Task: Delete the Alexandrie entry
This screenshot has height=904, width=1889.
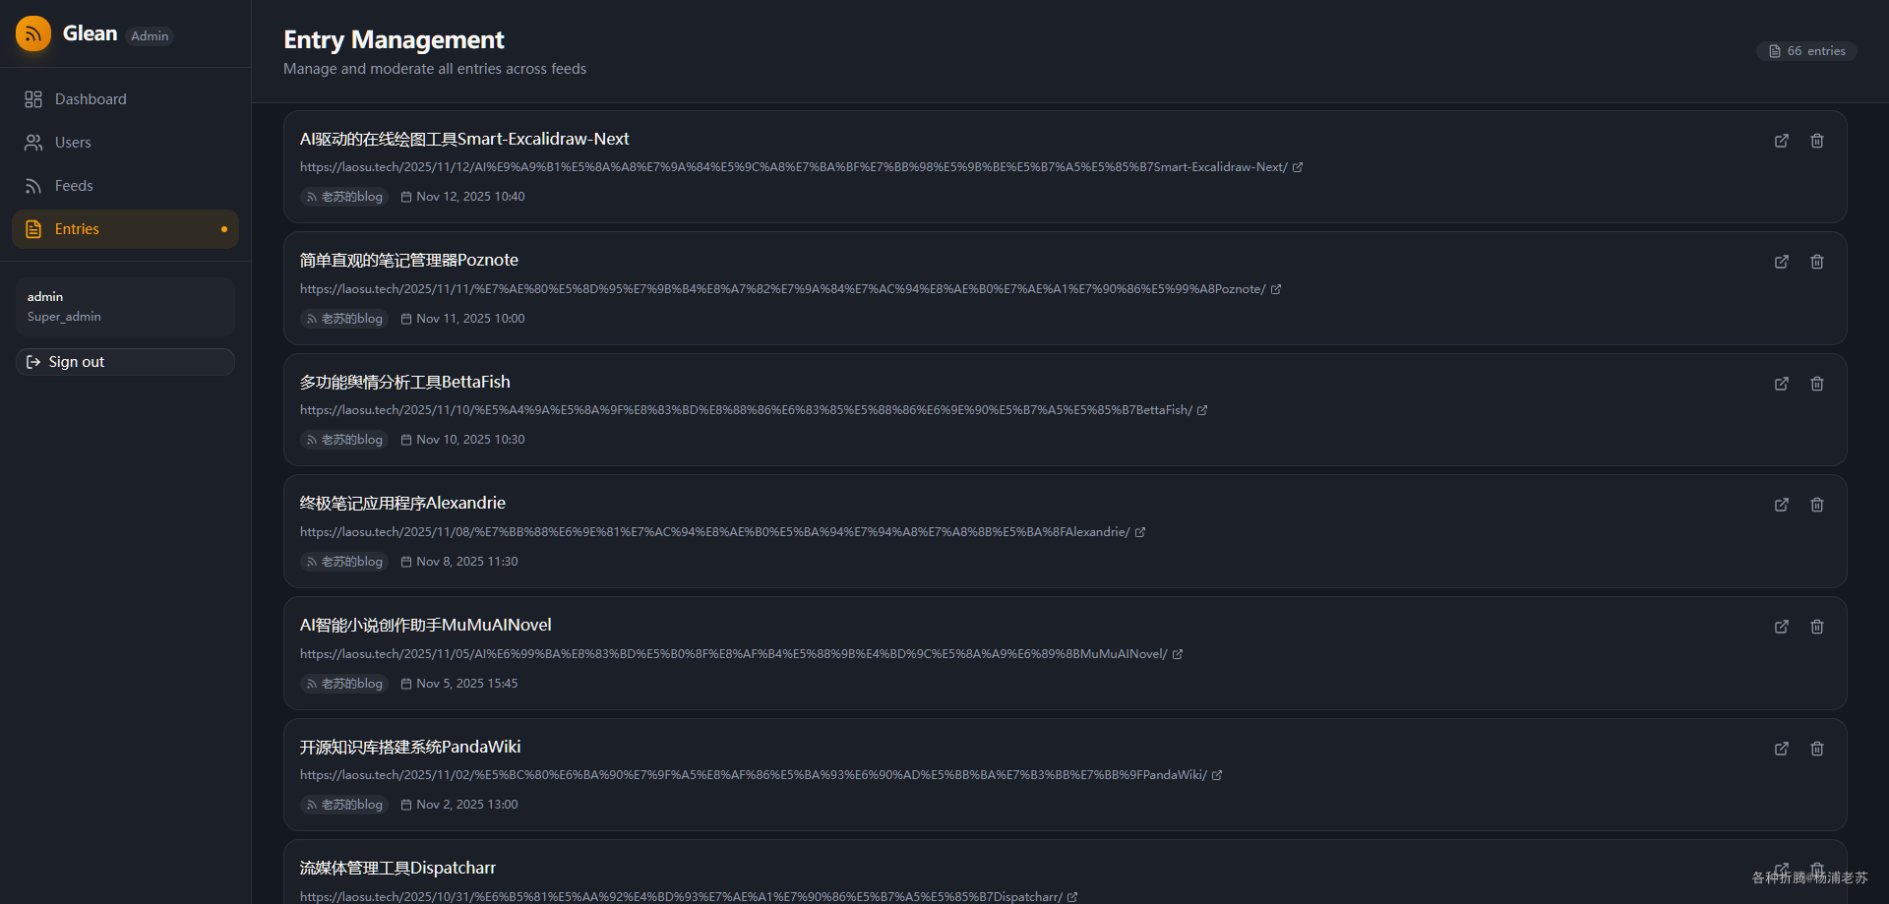Action: 1817,505
